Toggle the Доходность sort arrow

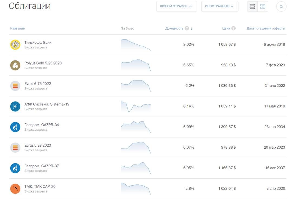coord(191,28)
